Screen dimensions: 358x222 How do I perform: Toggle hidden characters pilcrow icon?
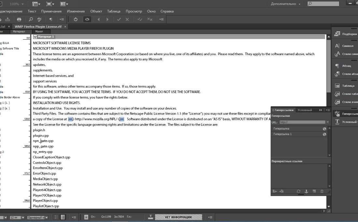pos(51,19)
